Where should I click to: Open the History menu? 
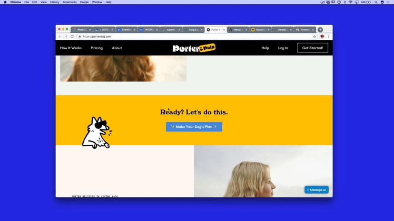pyautogui.click(x=55, y=2)
